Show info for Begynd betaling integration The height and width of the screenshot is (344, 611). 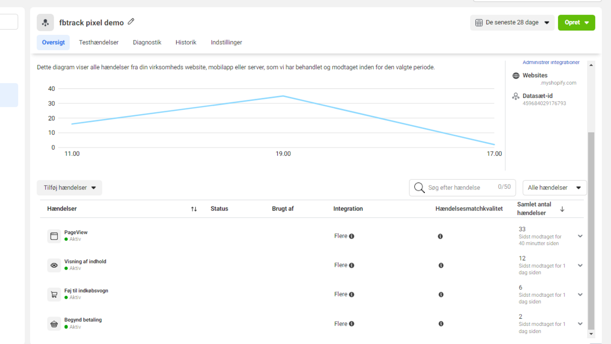[x=352, y=324]
